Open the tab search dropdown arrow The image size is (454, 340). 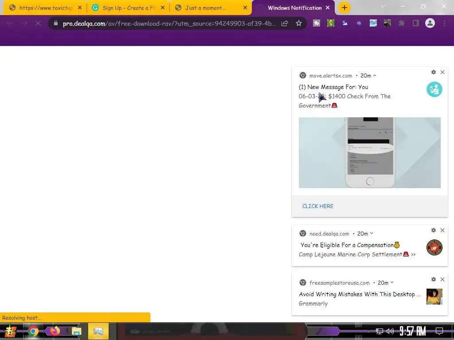click(x=383, y=6)
